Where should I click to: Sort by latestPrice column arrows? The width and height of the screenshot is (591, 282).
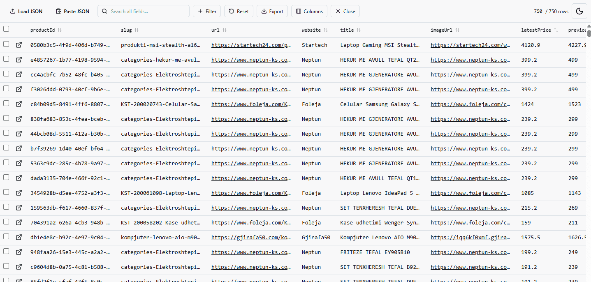(x=556, y=30)
